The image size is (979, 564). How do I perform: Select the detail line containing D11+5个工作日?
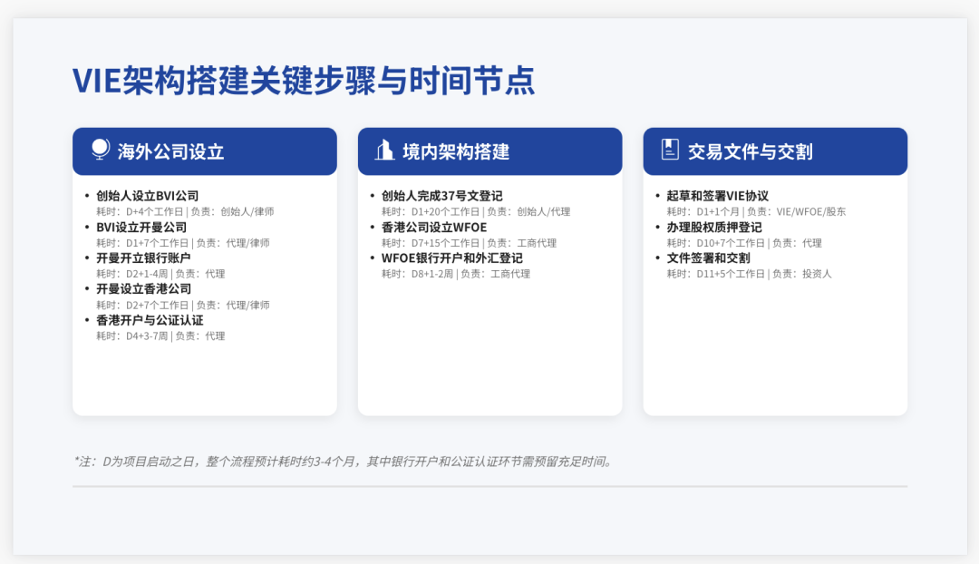click(750, 274)
